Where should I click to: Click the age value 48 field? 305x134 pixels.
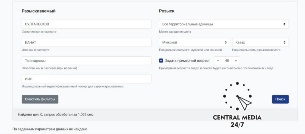tap(227, 61)
